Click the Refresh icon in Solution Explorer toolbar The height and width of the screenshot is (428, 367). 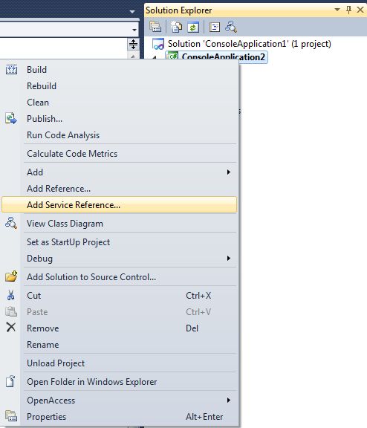(193, 27)
